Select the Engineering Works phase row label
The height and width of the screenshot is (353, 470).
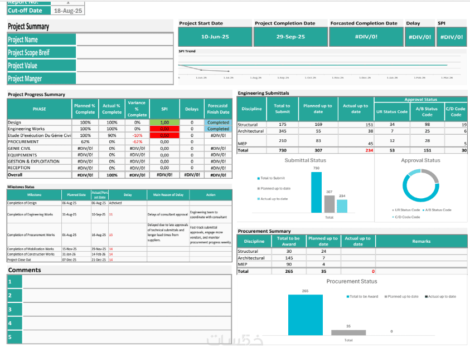[x=39, y=129]
